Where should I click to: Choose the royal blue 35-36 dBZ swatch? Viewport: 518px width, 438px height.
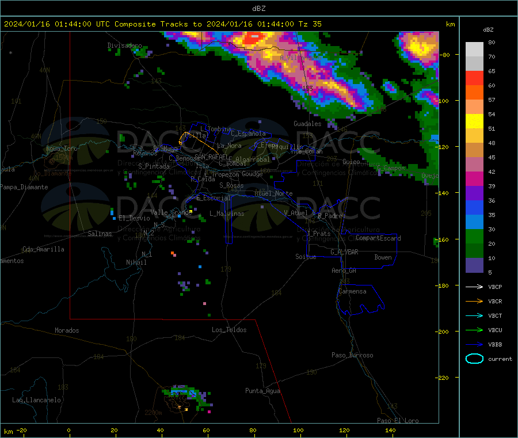pyautogui.click(x=474, y=207)
